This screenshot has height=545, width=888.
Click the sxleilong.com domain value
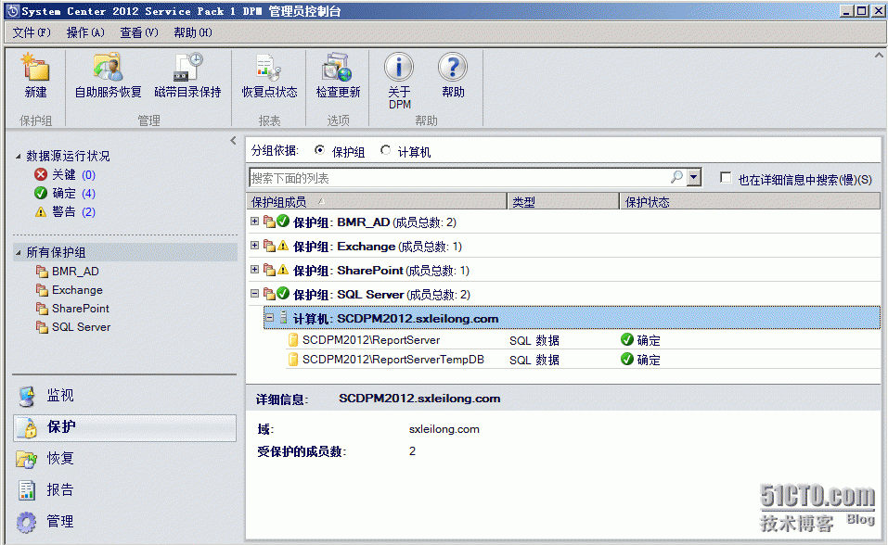(444, 429)
